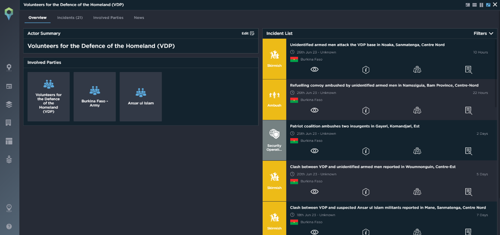Show info for Namssiguia convoy ambush
Image resolution: width=500 pixels, height=235 pixels.
click(366, 110)
